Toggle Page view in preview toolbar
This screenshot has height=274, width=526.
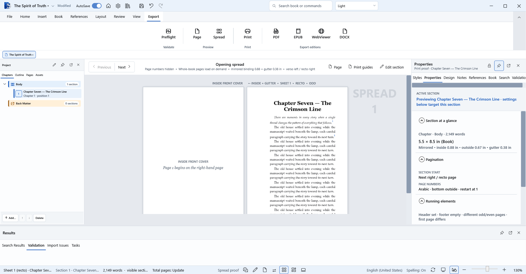[335, 67]
